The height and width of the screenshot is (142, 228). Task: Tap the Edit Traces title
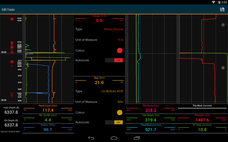tap(9, 10)
